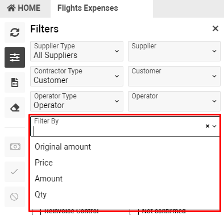This screenshot has width=224, height=215.
Task: Click the checkmark confirm icon
Action: (15, 172)
